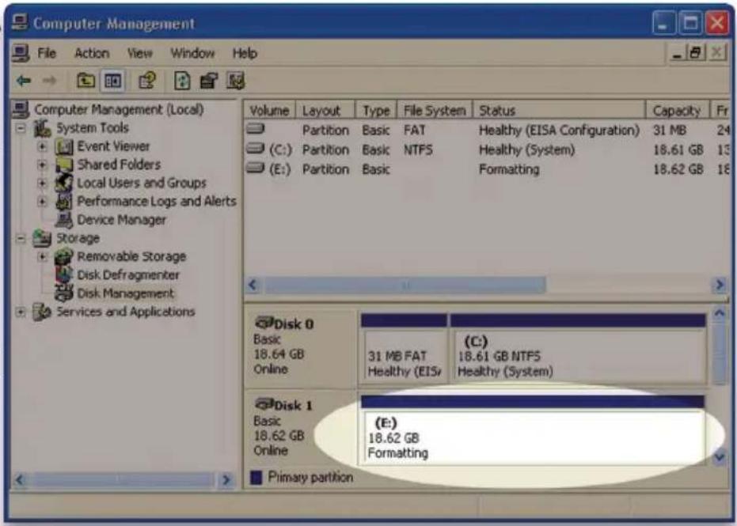Click the Disk 0 drive icon
Screen dimensions: 737x526
263,323
